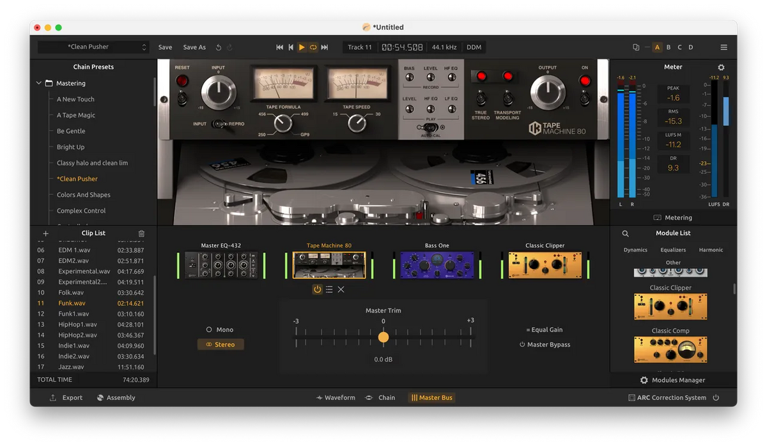767x446 pixels.
Task: Click the Meter settings gear
Action: (x=721, y=67)
